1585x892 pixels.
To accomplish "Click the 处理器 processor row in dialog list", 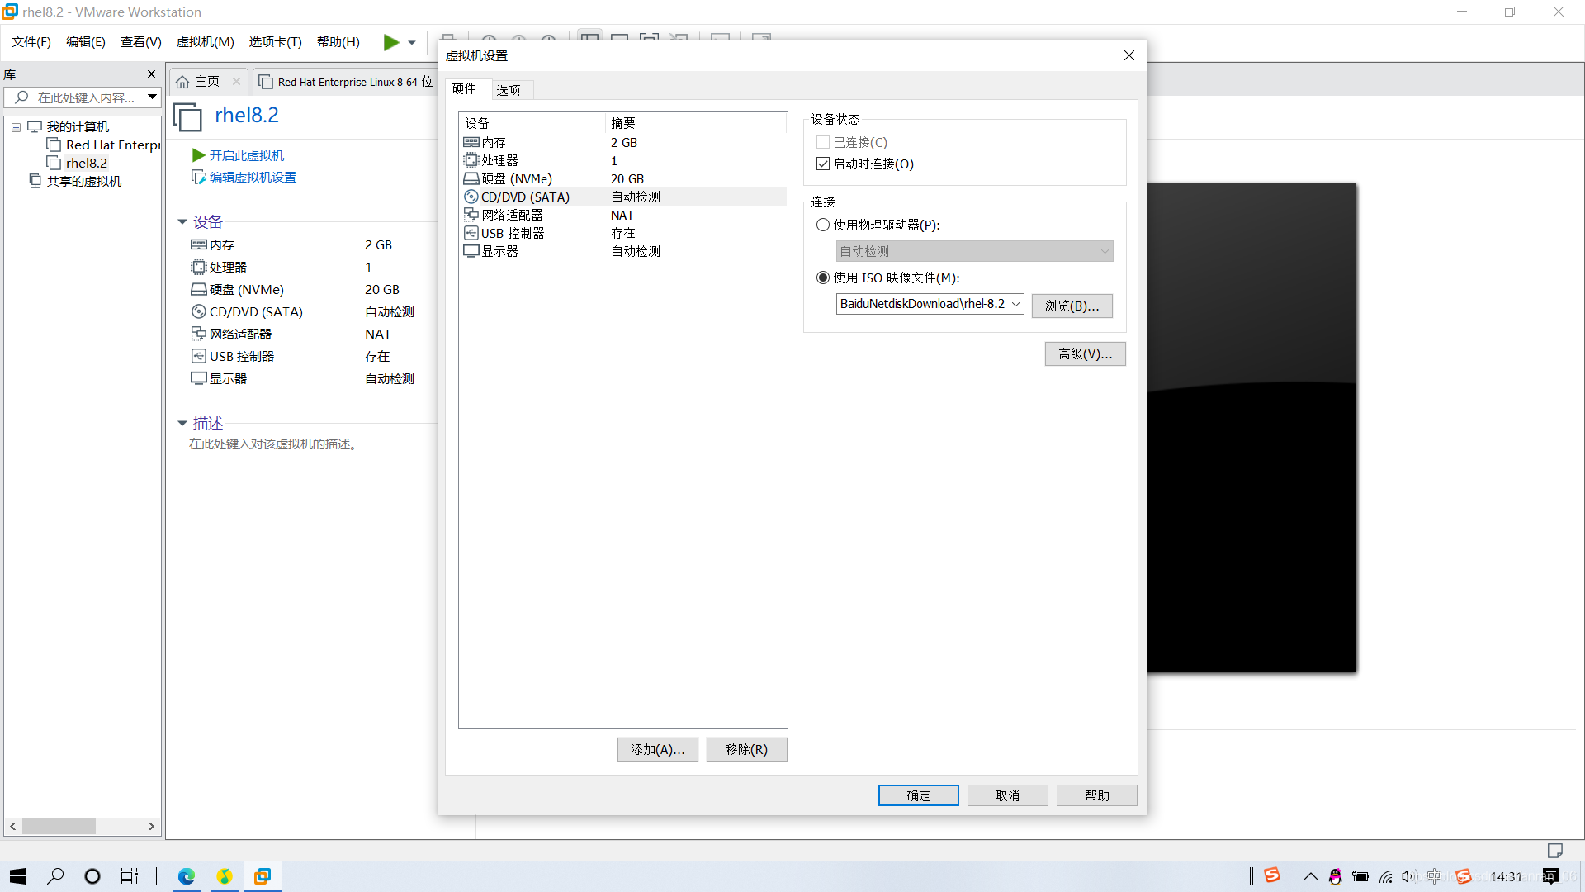I will tap(499, 160).
